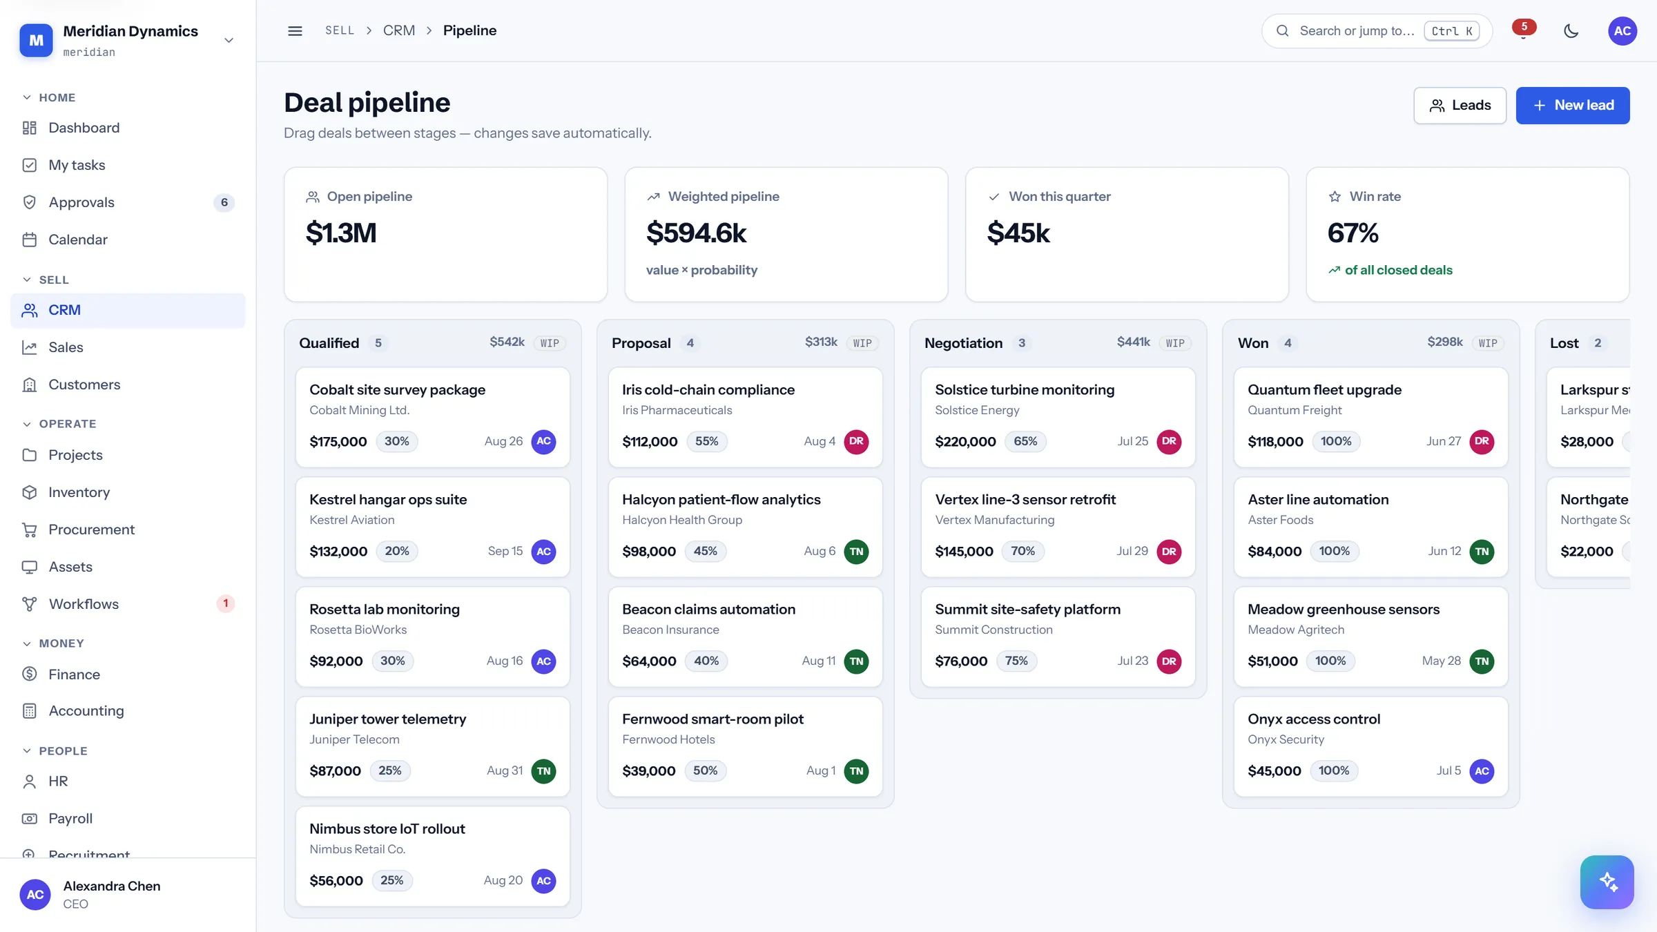Click the Payroll banknote icon
This screenshot has width=1657, height=932.
(29, 819)
